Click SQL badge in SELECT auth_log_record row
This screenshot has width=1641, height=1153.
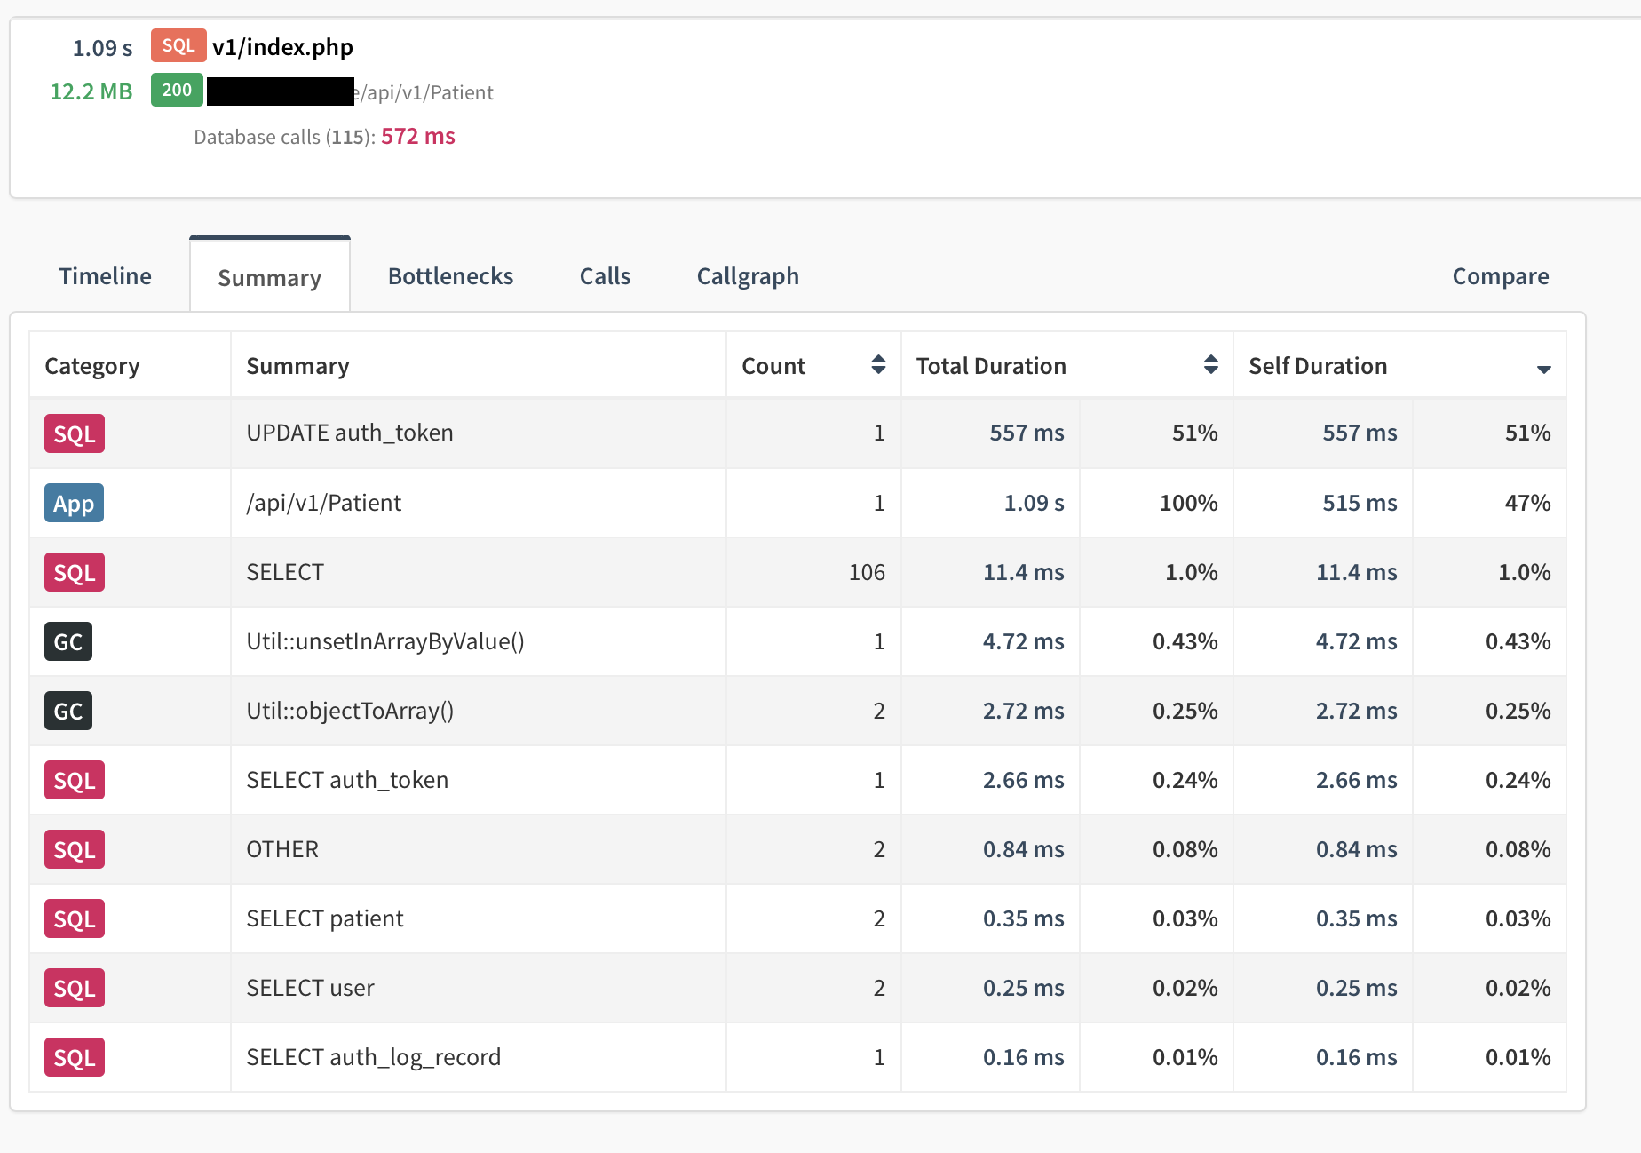pos(75,1057)
